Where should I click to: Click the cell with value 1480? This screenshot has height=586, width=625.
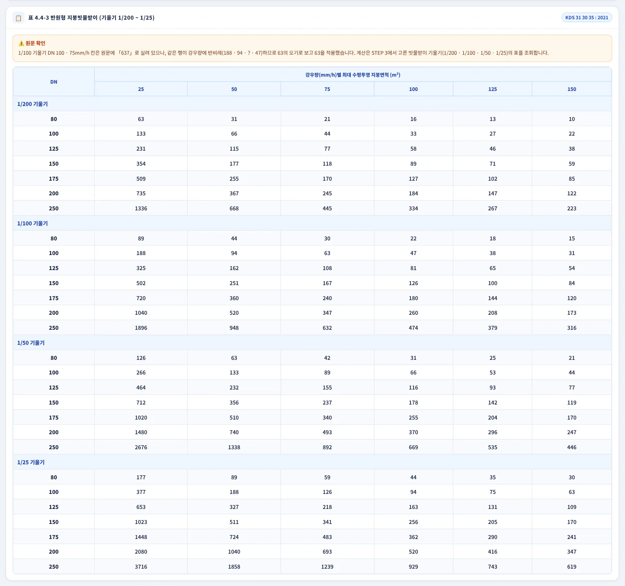click(141, 432)
